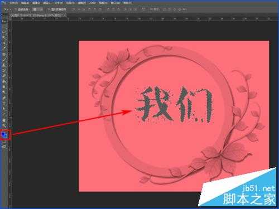Select the Quick Selection tool
The width and height of the screenshot is (279, 209).
[x=4, y=37]
